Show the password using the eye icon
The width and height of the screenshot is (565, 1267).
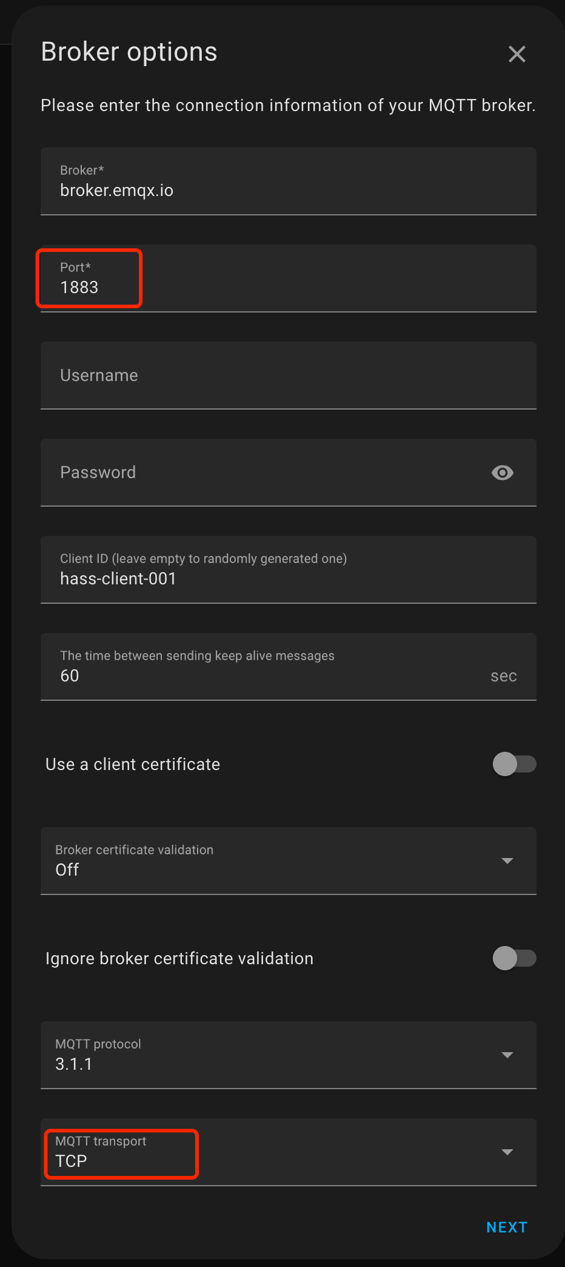(502, 473)
